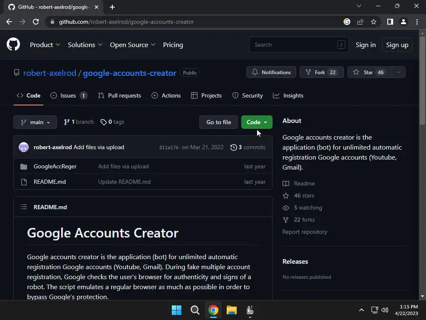View the 1 branch link
This screenshot has height=320, width=426.
[79, 122]
